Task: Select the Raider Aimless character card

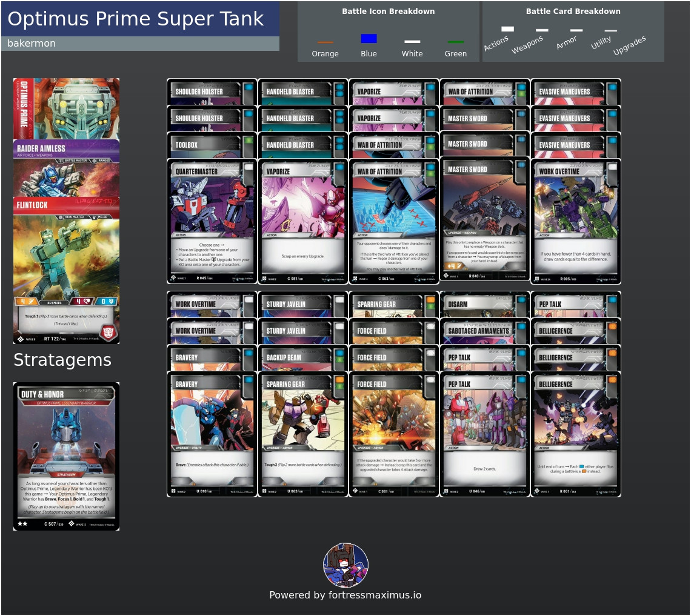Action: [x=66, y=168]
